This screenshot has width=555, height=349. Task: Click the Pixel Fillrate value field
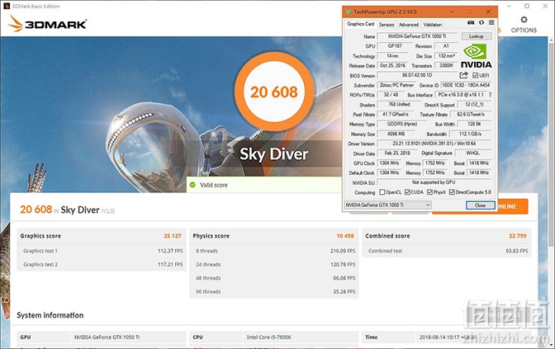396,115
